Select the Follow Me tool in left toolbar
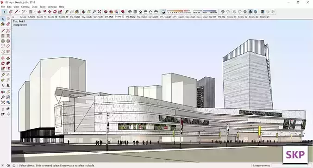 8,63
